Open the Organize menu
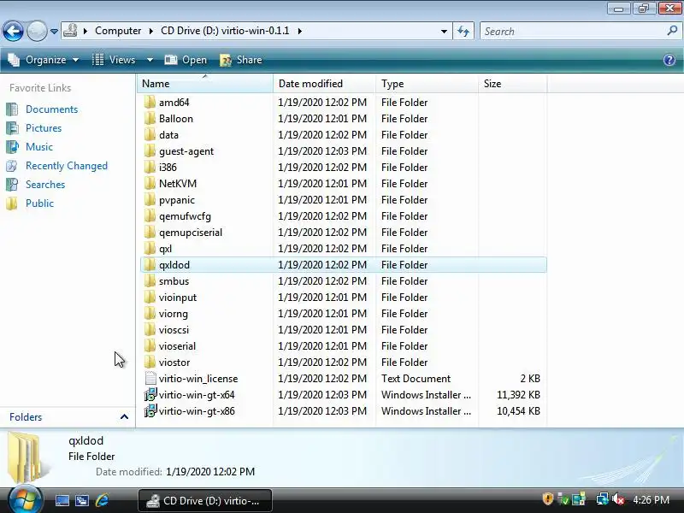This screenshot has width=684, height=513. 44,60
